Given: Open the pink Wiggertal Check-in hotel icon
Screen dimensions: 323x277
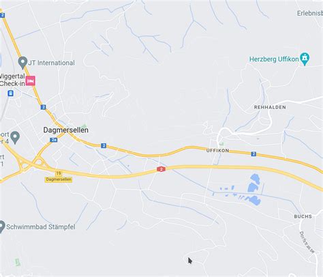Looking at the screenshot, I should click(30, 81).
